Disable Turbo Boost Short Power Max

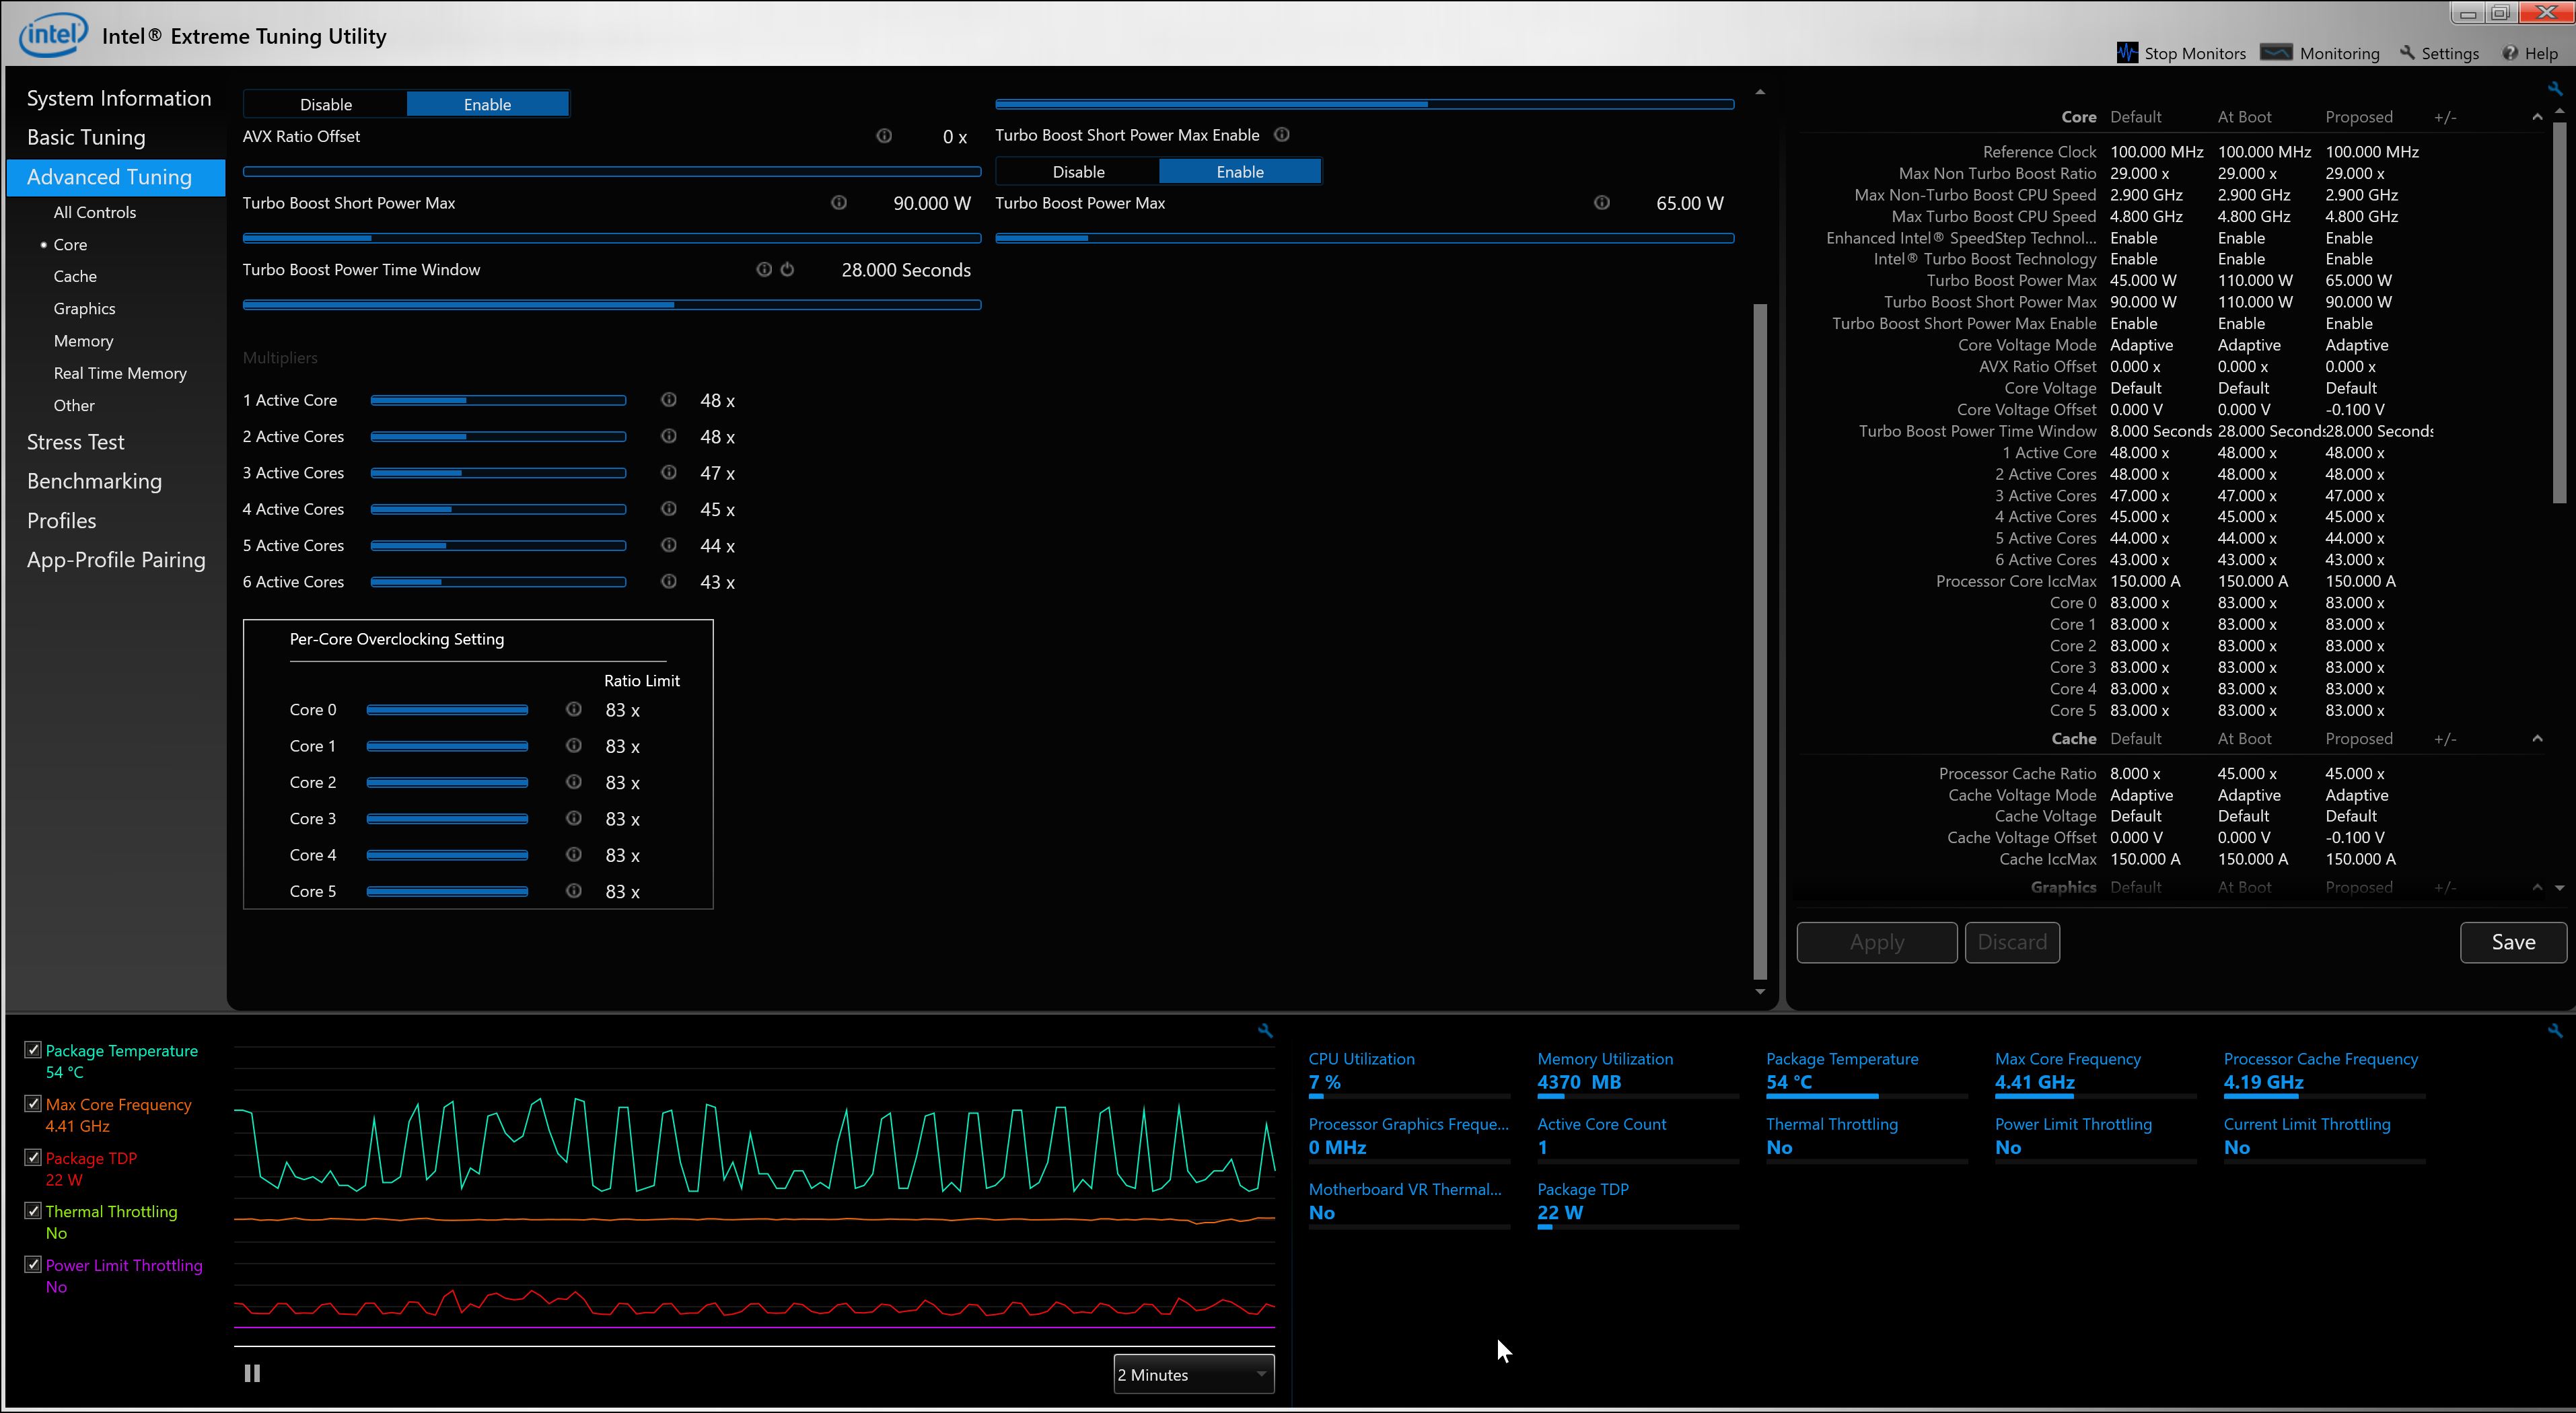click(1078, 172)
